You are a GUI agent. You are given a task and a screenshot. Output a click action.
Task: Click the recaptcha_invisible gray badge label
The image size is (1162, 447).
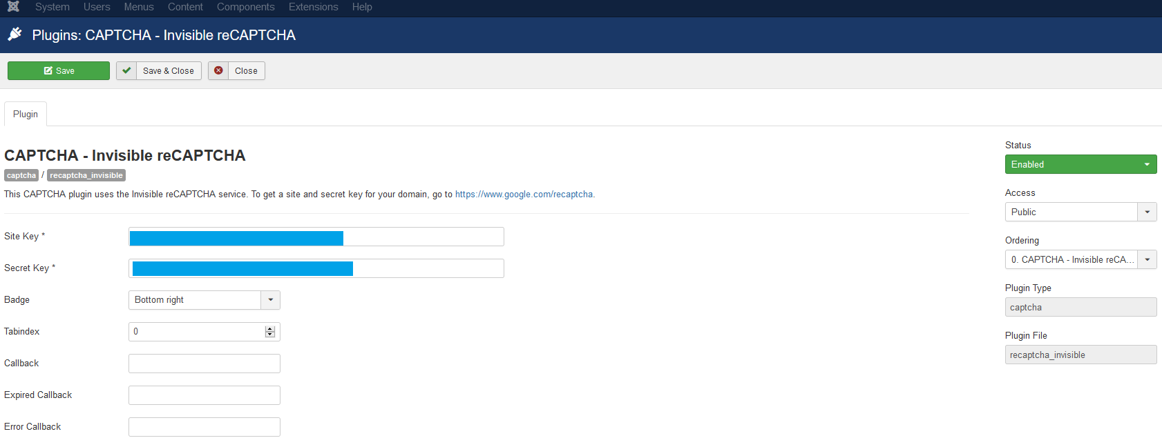click(86, 175)
